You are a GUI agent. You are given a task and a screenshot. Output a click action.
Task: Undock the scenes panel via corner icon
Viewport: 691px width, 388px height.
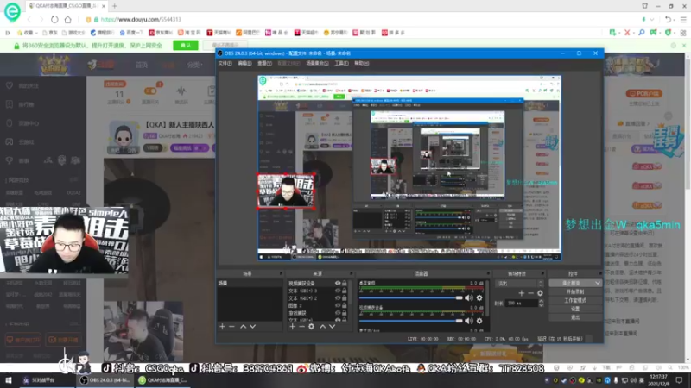[x=281, y=273]
